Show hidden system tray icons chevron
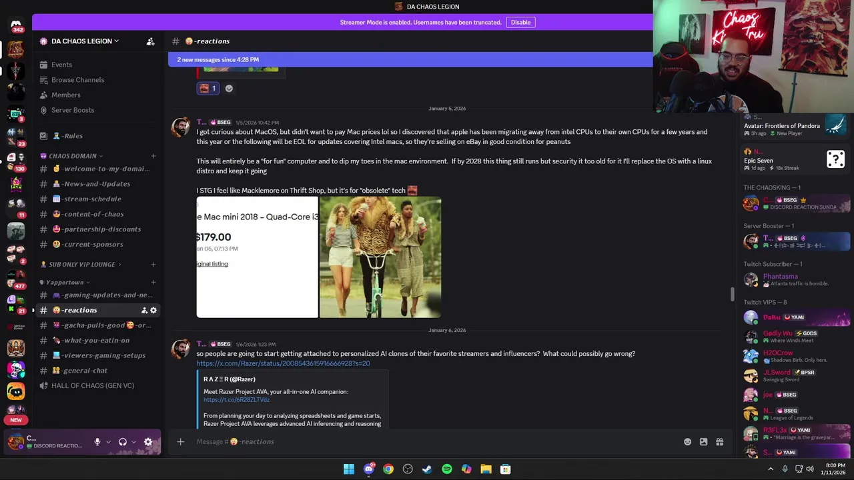This screenshot has height=480, width=854. [x=771, y=469]
